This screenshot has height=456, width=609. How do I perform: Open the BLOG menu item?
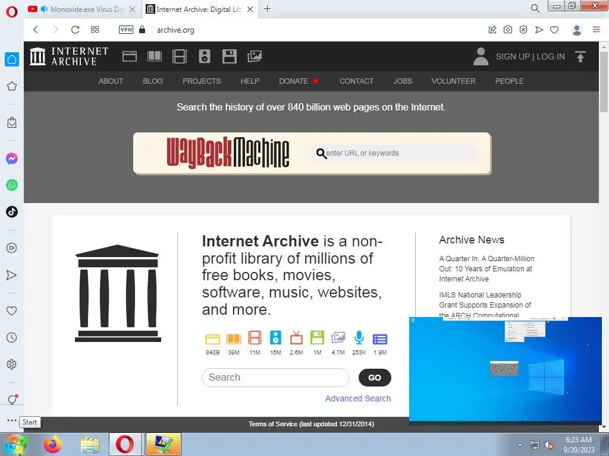[153, 81]
